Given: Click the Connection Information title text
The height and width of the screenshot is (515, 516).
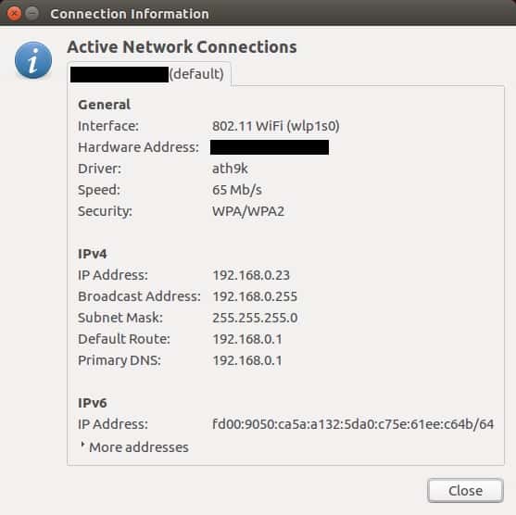Looking at the screenshot, I should click(130, 14).
